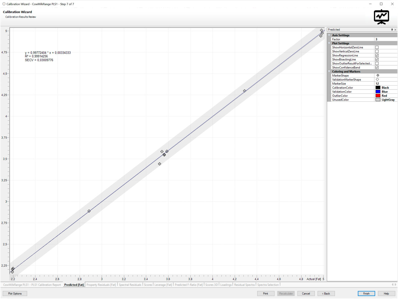Open the Leverage [Fat] tab
The height and width of the screenshot is (299, 398).
click(163, 285)
